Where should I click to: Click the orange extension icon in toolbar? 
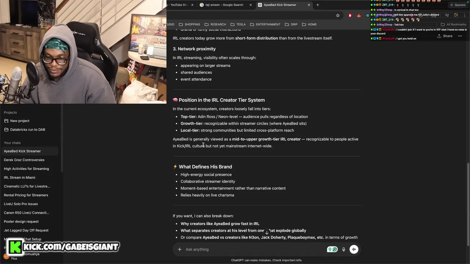359,15
